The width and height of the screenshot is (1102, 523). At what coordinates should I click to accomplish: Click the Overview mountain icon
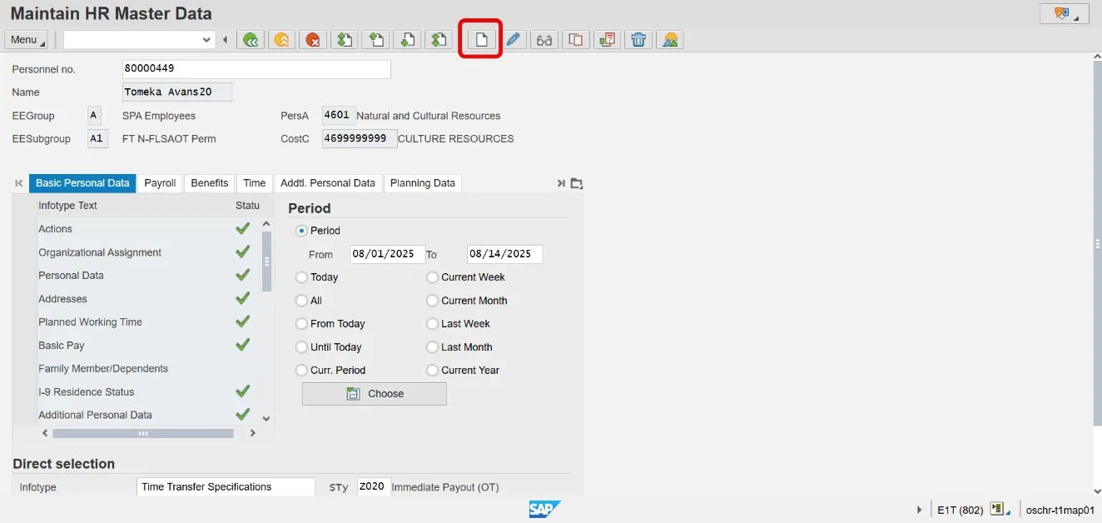click(x=670, y=39)
